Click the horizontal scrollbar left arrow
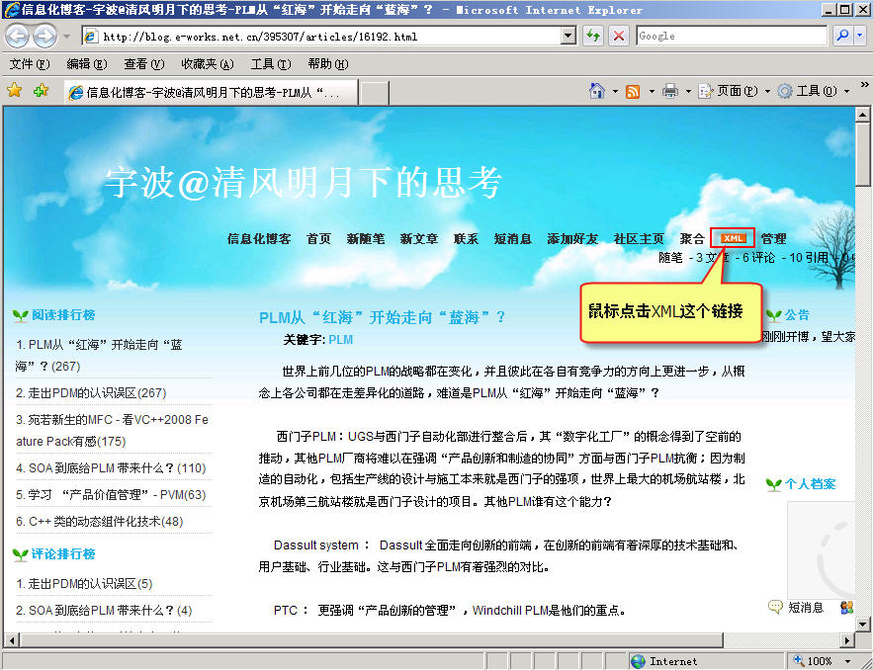This screenshot has height=670, width=874. pyautogui.click(x=11, y=640)
